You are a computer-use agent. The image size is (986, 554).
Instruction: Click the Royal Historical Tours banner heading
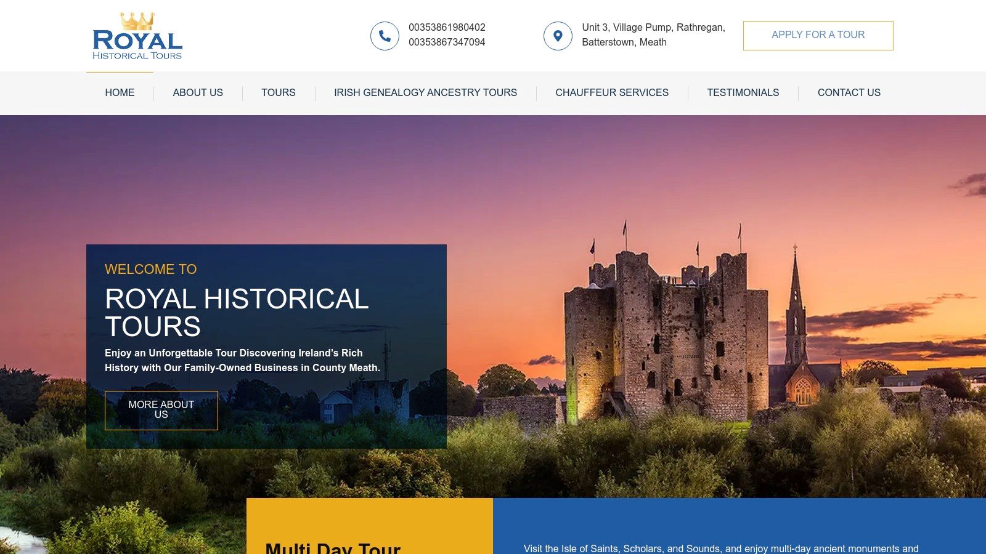(237, 313)
